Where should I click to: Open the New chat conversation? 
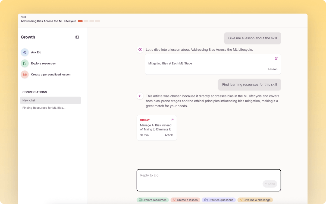click(x=51, y=100)
